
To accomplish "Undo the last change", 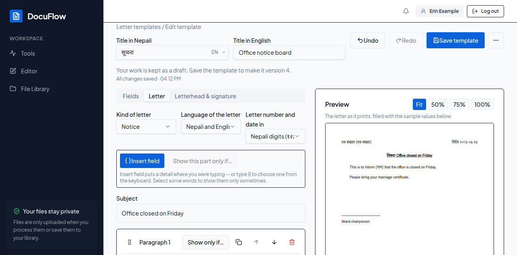I will [x=368, y=40].
